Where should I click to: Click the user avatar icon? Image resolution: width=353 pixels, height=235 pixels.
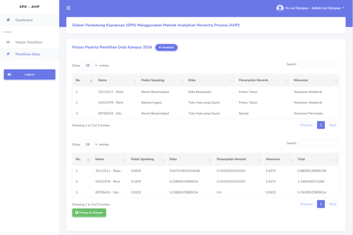click(x=280, y=8)
